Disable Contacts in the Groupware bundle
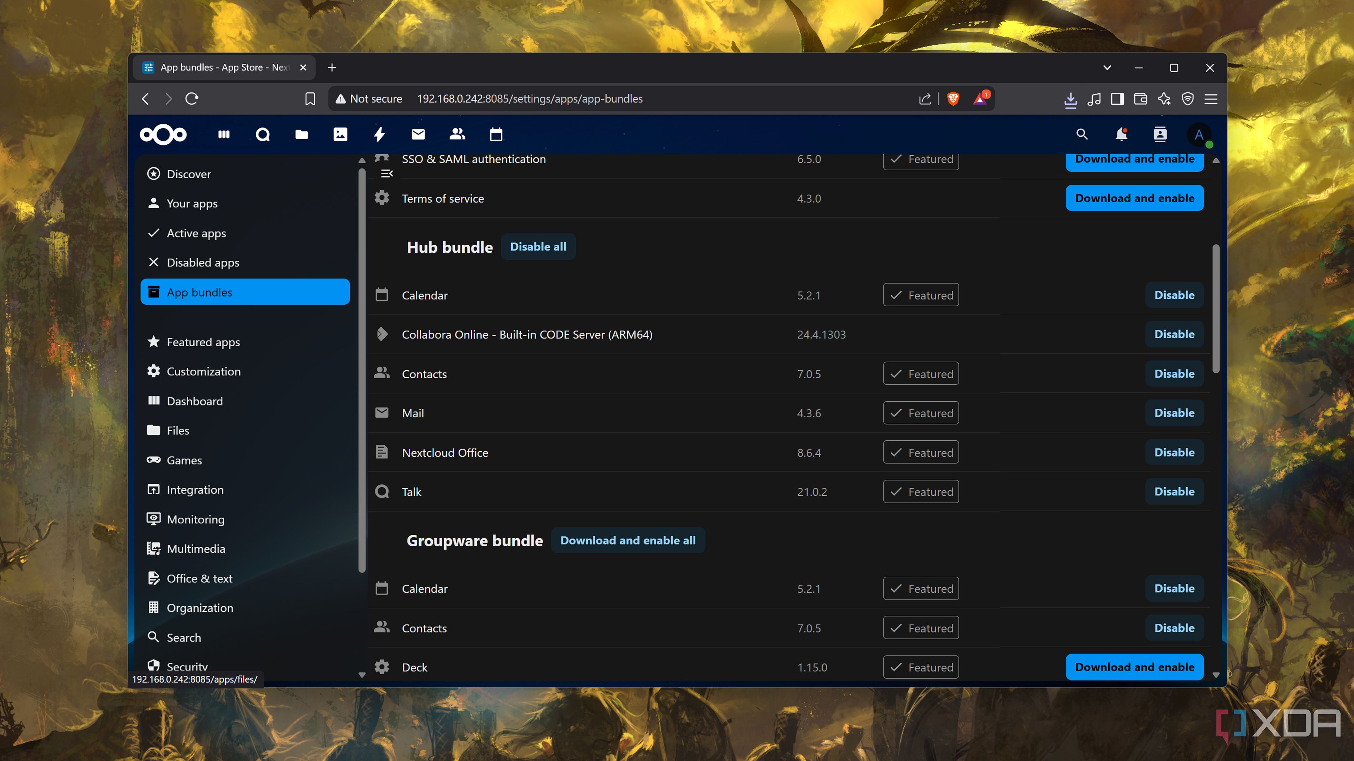This screenshot has width=1354, height=761. click(x=1174, y=627)
